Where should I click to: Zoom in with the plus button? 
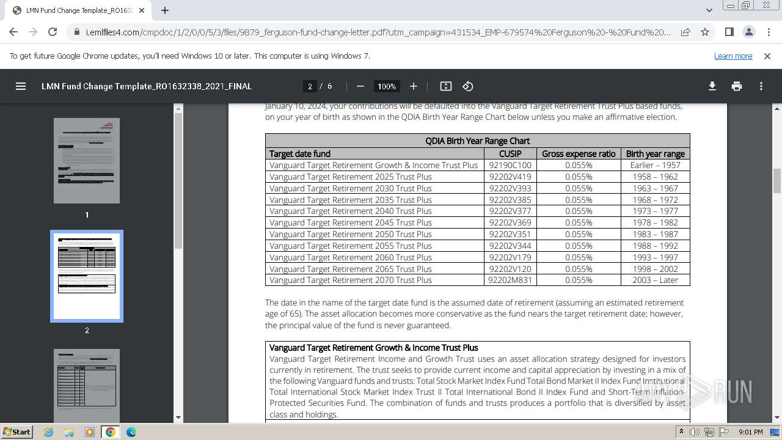pos(414,86)
